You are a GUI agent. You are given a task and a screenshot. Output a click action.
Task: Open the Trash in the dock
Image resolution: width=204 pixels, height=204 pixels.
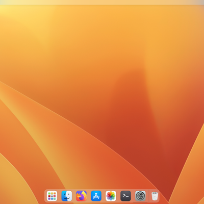click(x=155, y=196)
